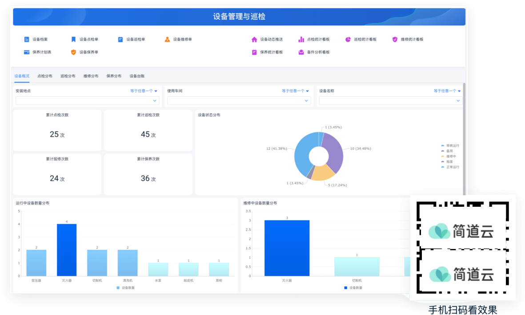Open the orange 设备维修单 icon
The image size is (525, 315).
click(x=167, y=39)
